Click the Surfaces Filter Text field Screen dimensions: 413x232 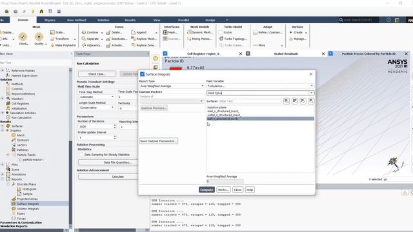250,101
